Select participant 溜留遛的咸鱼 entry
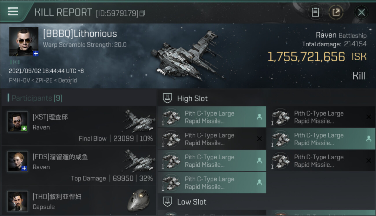Screen dimensions: 376x216 [78, 166]
